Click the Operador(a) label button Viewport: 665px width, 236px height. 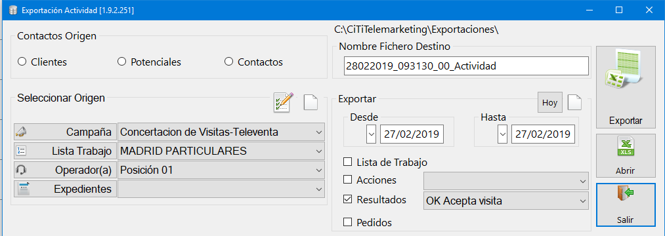[65, 170]
